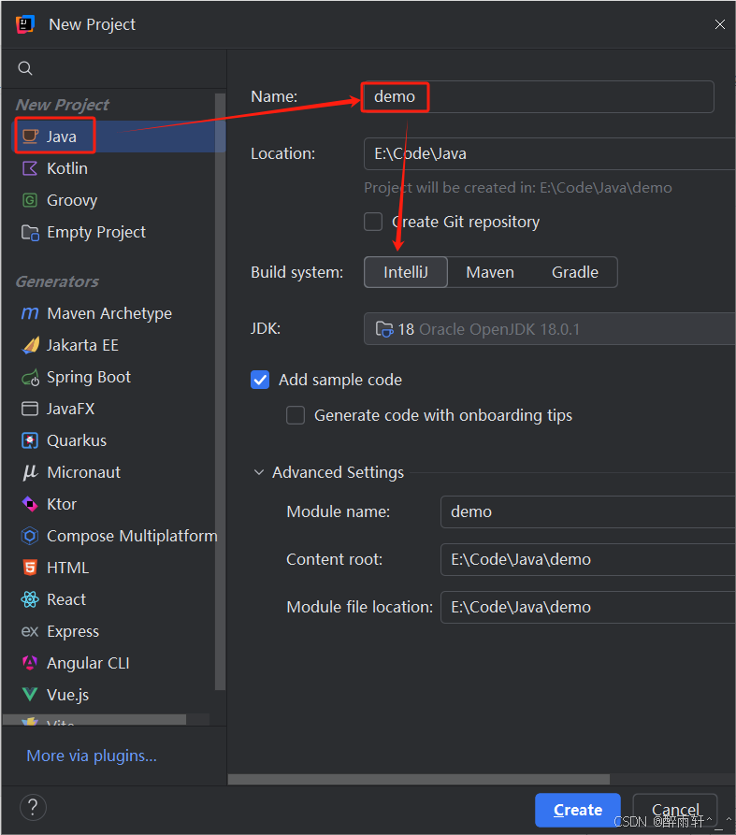Choose the Jakarta EE generator

(x=82, y=345)
